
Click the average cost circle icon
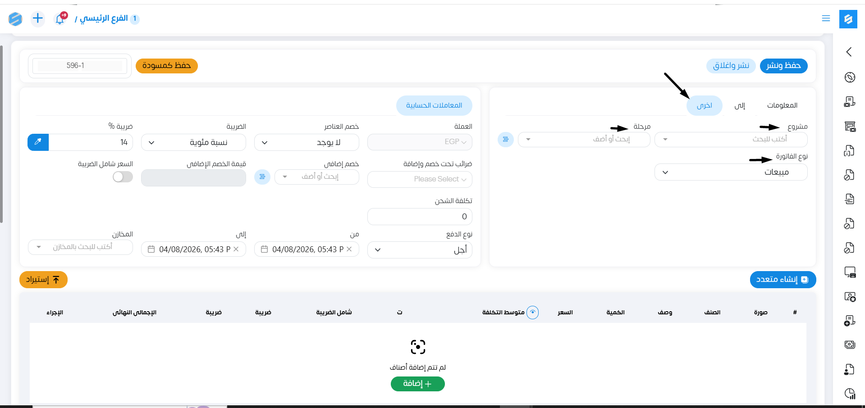click(532, 312)
